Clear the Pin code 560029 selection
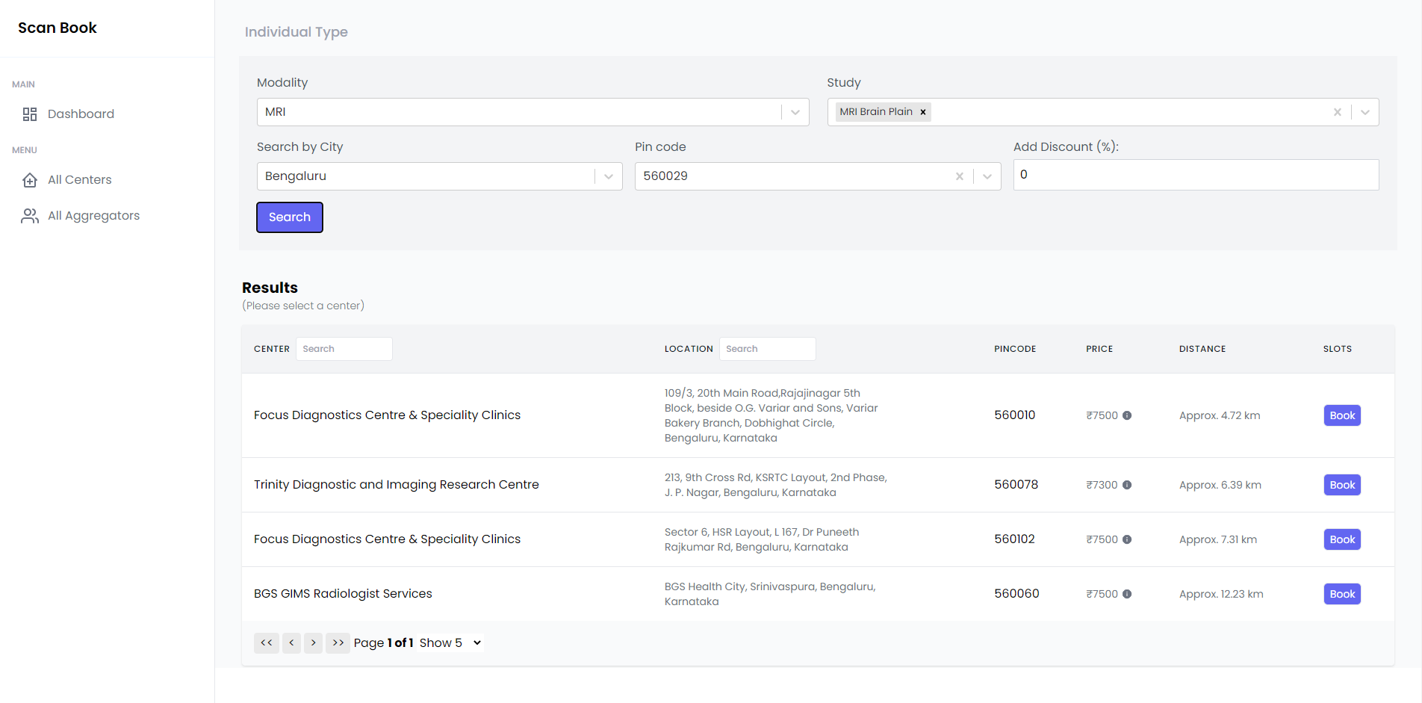The height and width of the screenshot is (703, 1422). click(x=960, y=176)
